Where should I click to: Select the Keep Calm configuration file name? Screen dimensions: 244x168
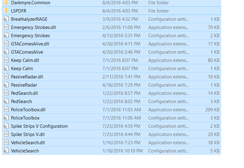[22, 69]
